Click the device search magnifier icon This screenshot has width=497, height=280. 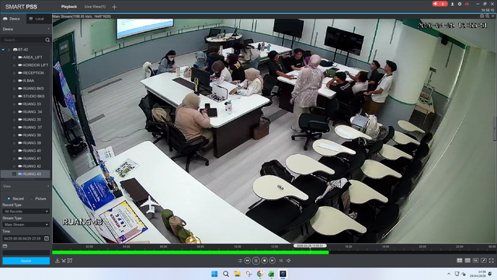(47, 40)
